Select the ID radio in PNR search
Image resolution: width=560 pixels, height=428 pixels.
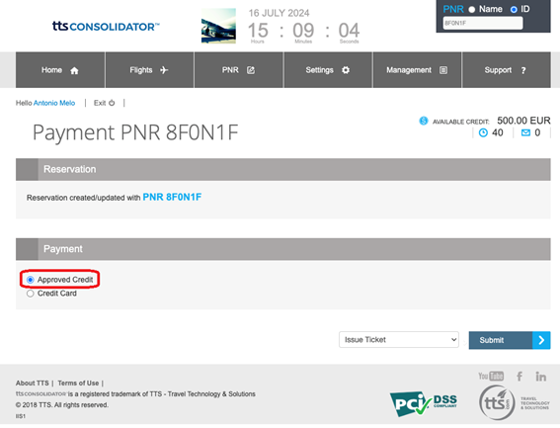click(x=514, y=10)
